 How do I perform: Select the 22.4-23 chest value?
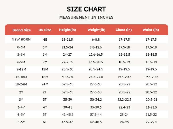(123, 107)
